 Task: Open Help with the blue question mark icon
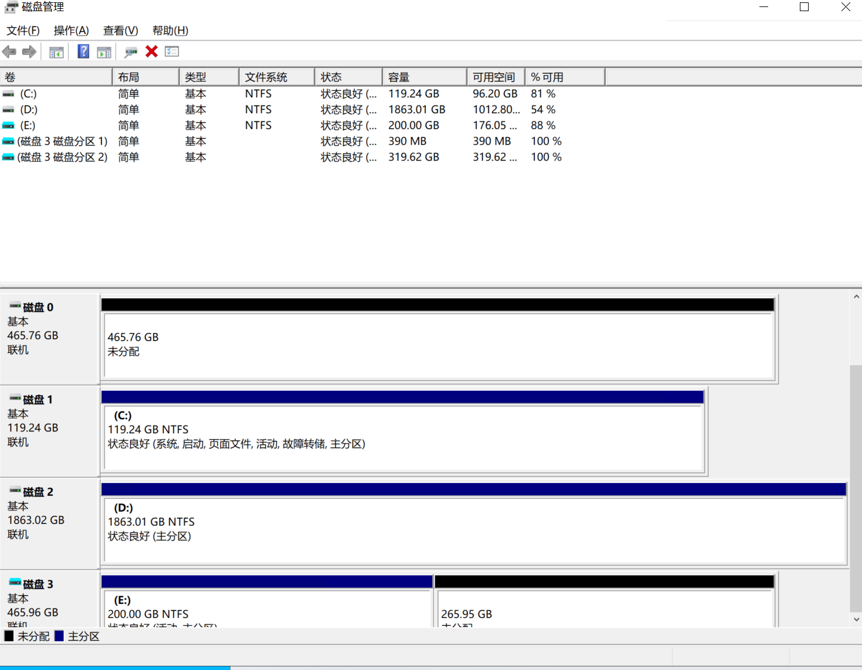click(x=83, y=52)
